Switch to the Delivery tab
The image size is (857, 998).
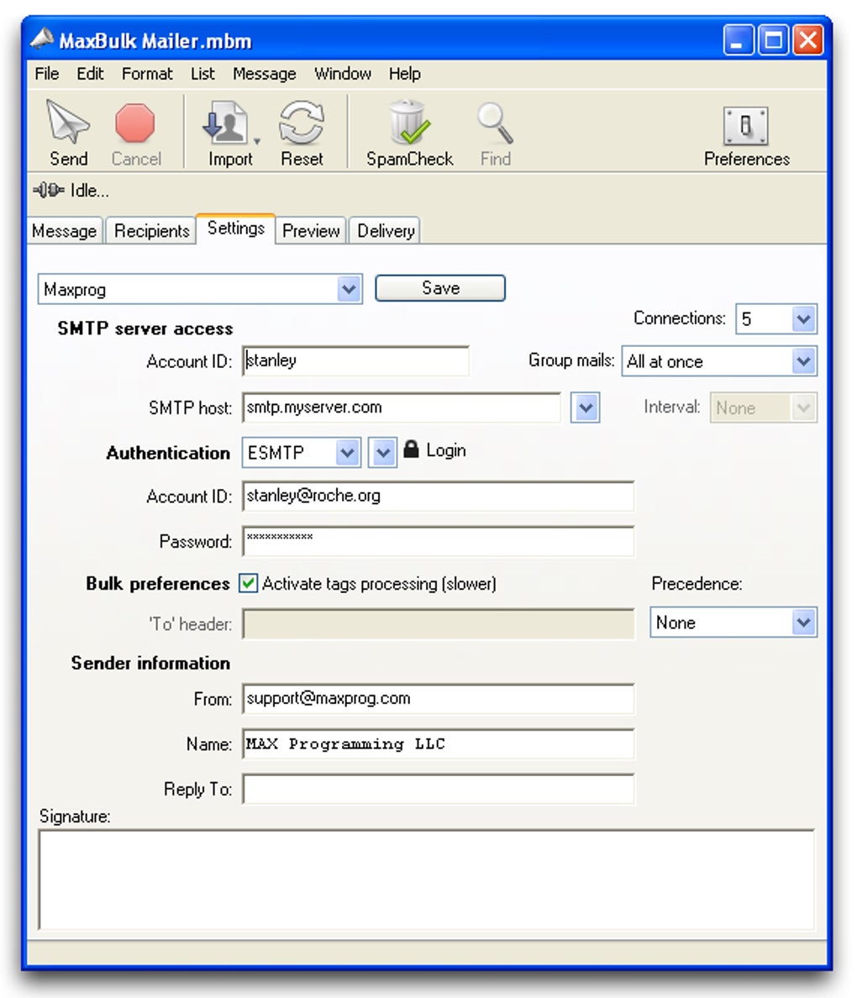[386, 230]
